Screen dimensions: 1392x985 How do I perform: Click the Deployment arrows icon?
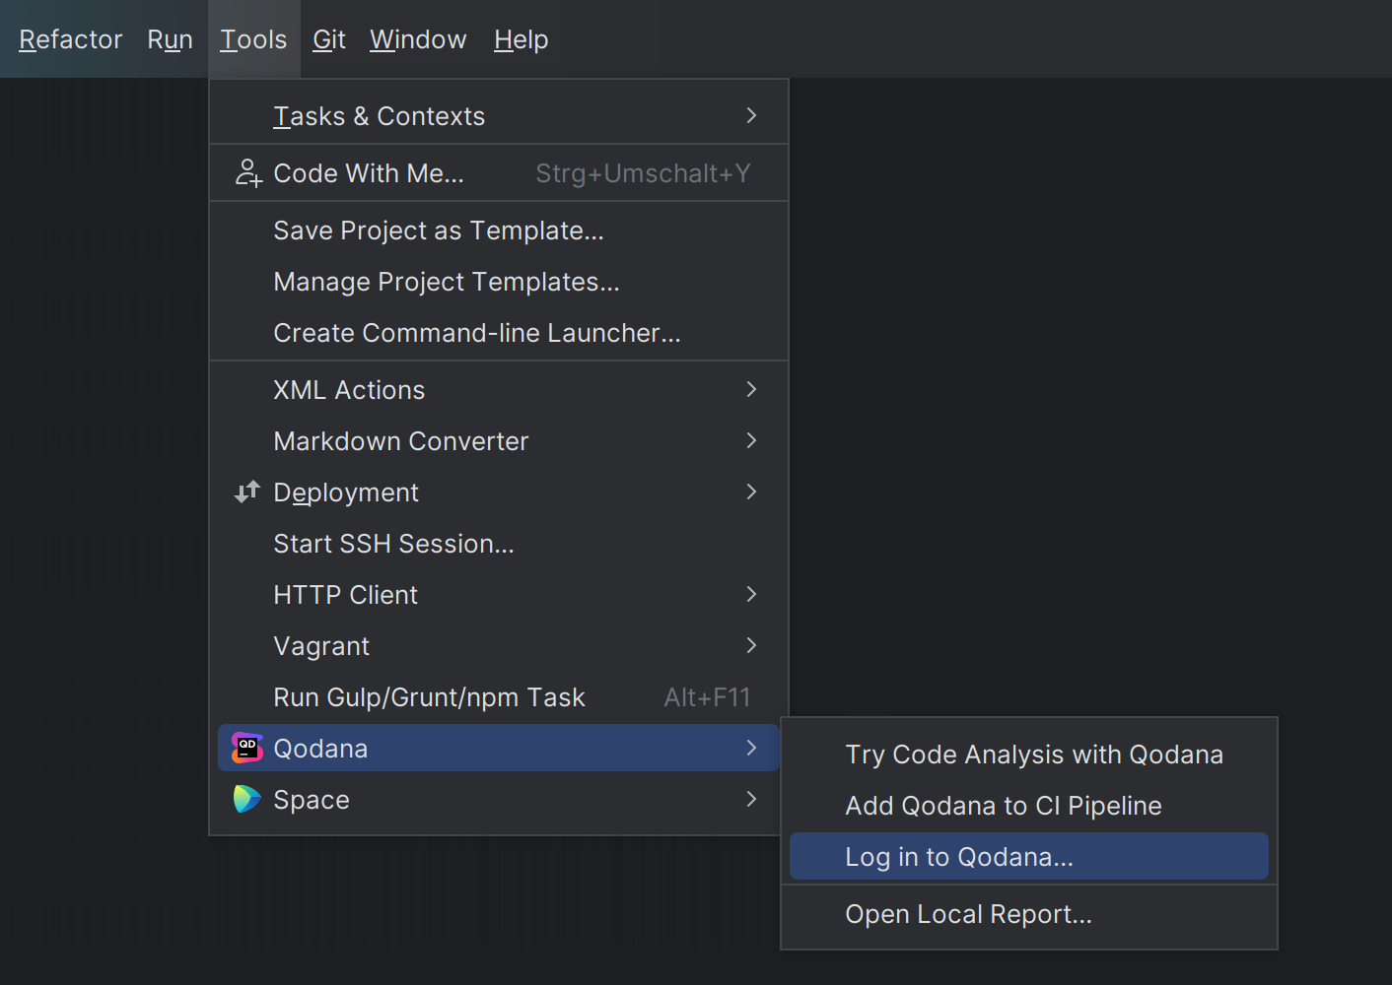[x=246, y=492]
